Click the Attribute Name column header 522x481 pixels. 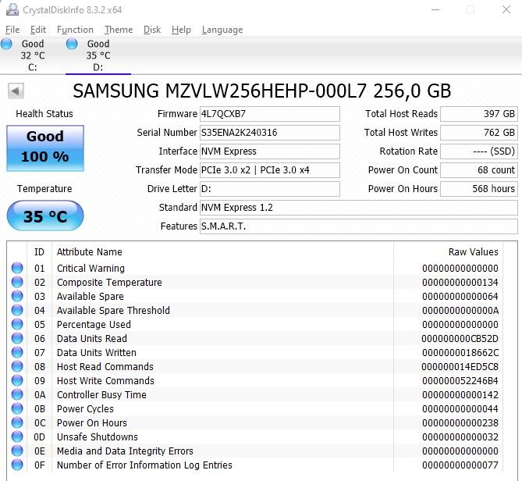coord(90,252)
